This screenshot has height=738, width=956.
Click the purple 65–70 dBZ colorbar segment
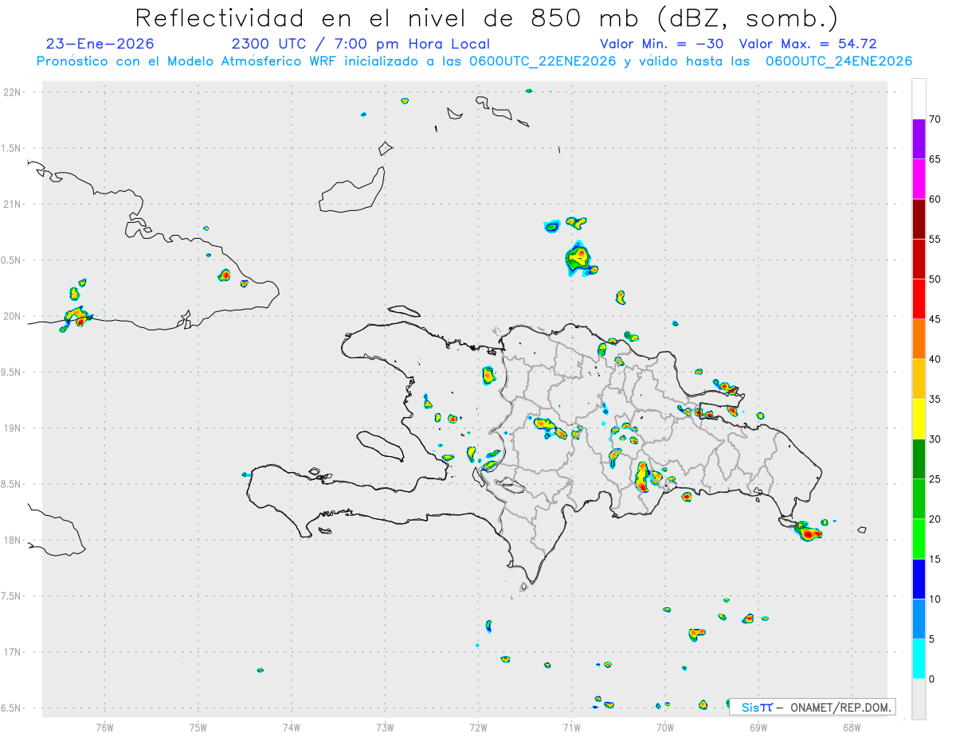919,139
